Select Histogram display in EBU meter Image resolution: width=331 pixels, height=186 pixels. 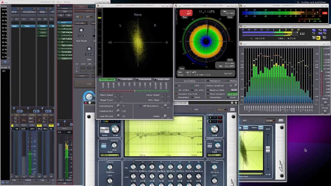(x=214, y=81)
